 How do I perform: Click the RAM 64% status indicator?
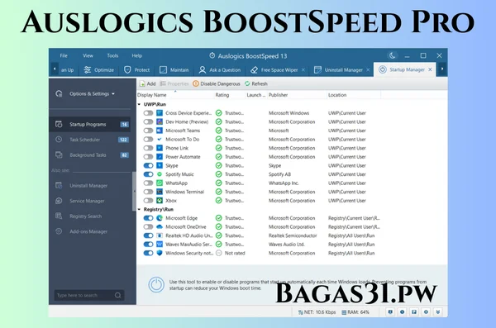click(355, 312)
